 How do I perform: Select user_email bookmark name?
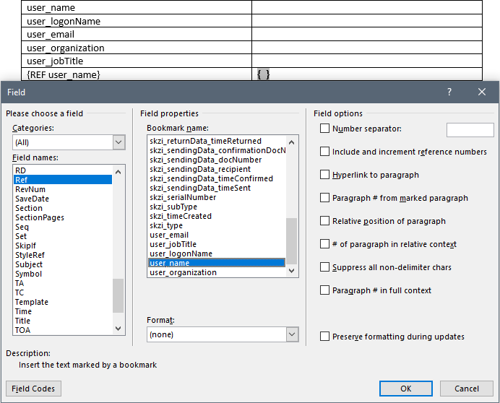click(169, 235)
